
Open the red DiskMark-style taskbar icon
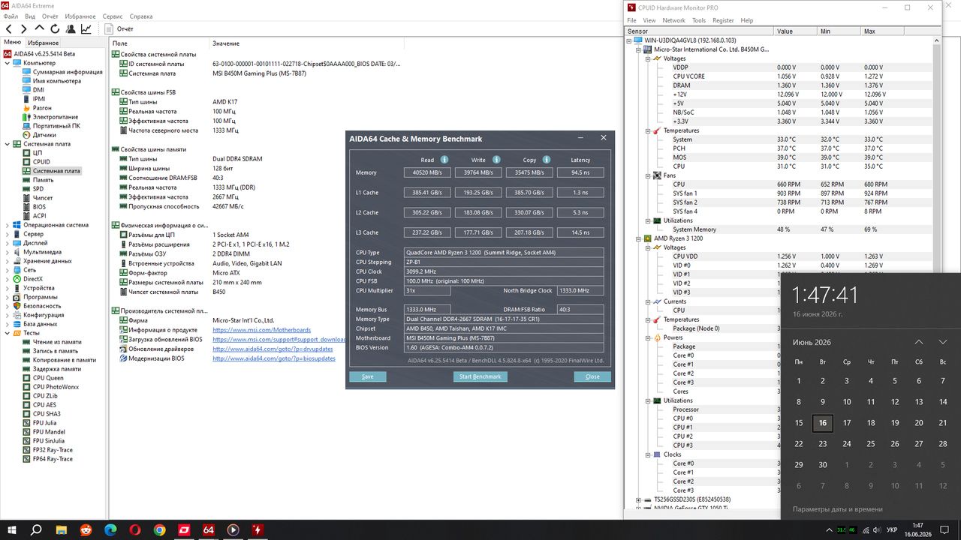(x=185, y=529)
